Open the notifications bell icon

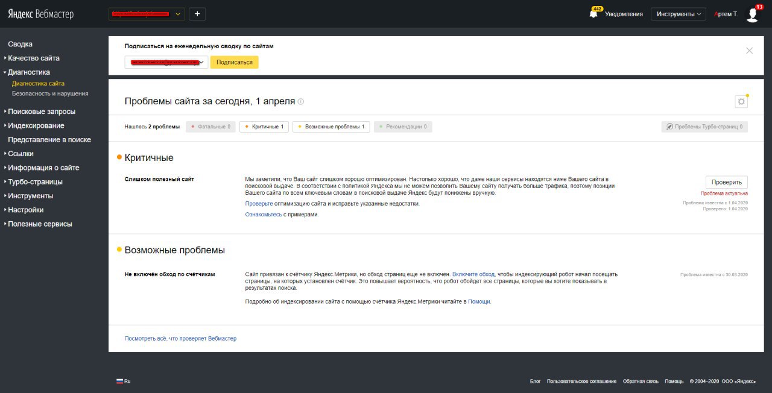593,14
